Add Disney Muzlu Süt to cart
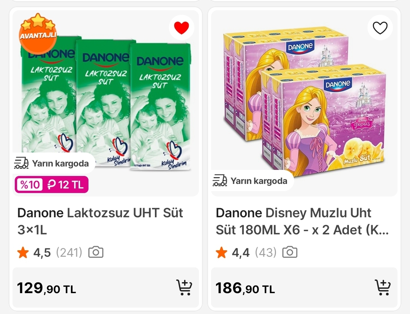410x314 pixels. pos(383,288)
